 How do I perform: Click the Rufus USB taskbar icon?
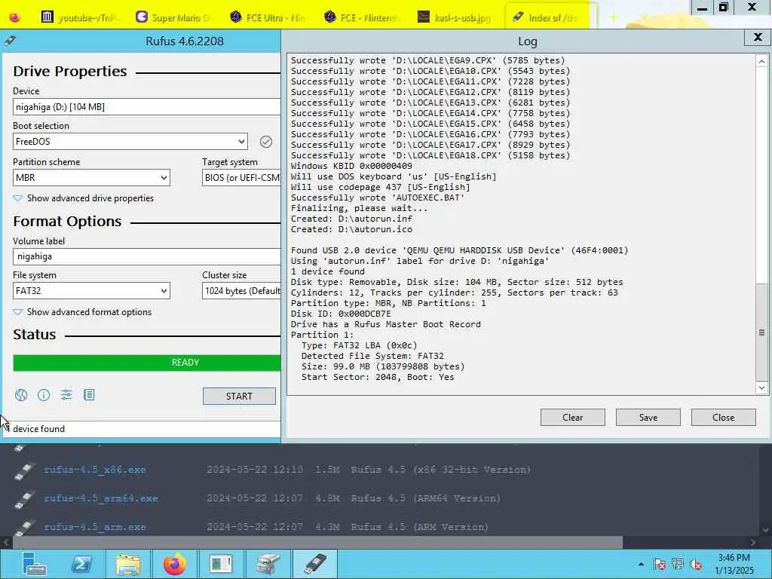(x=315, y=564)
